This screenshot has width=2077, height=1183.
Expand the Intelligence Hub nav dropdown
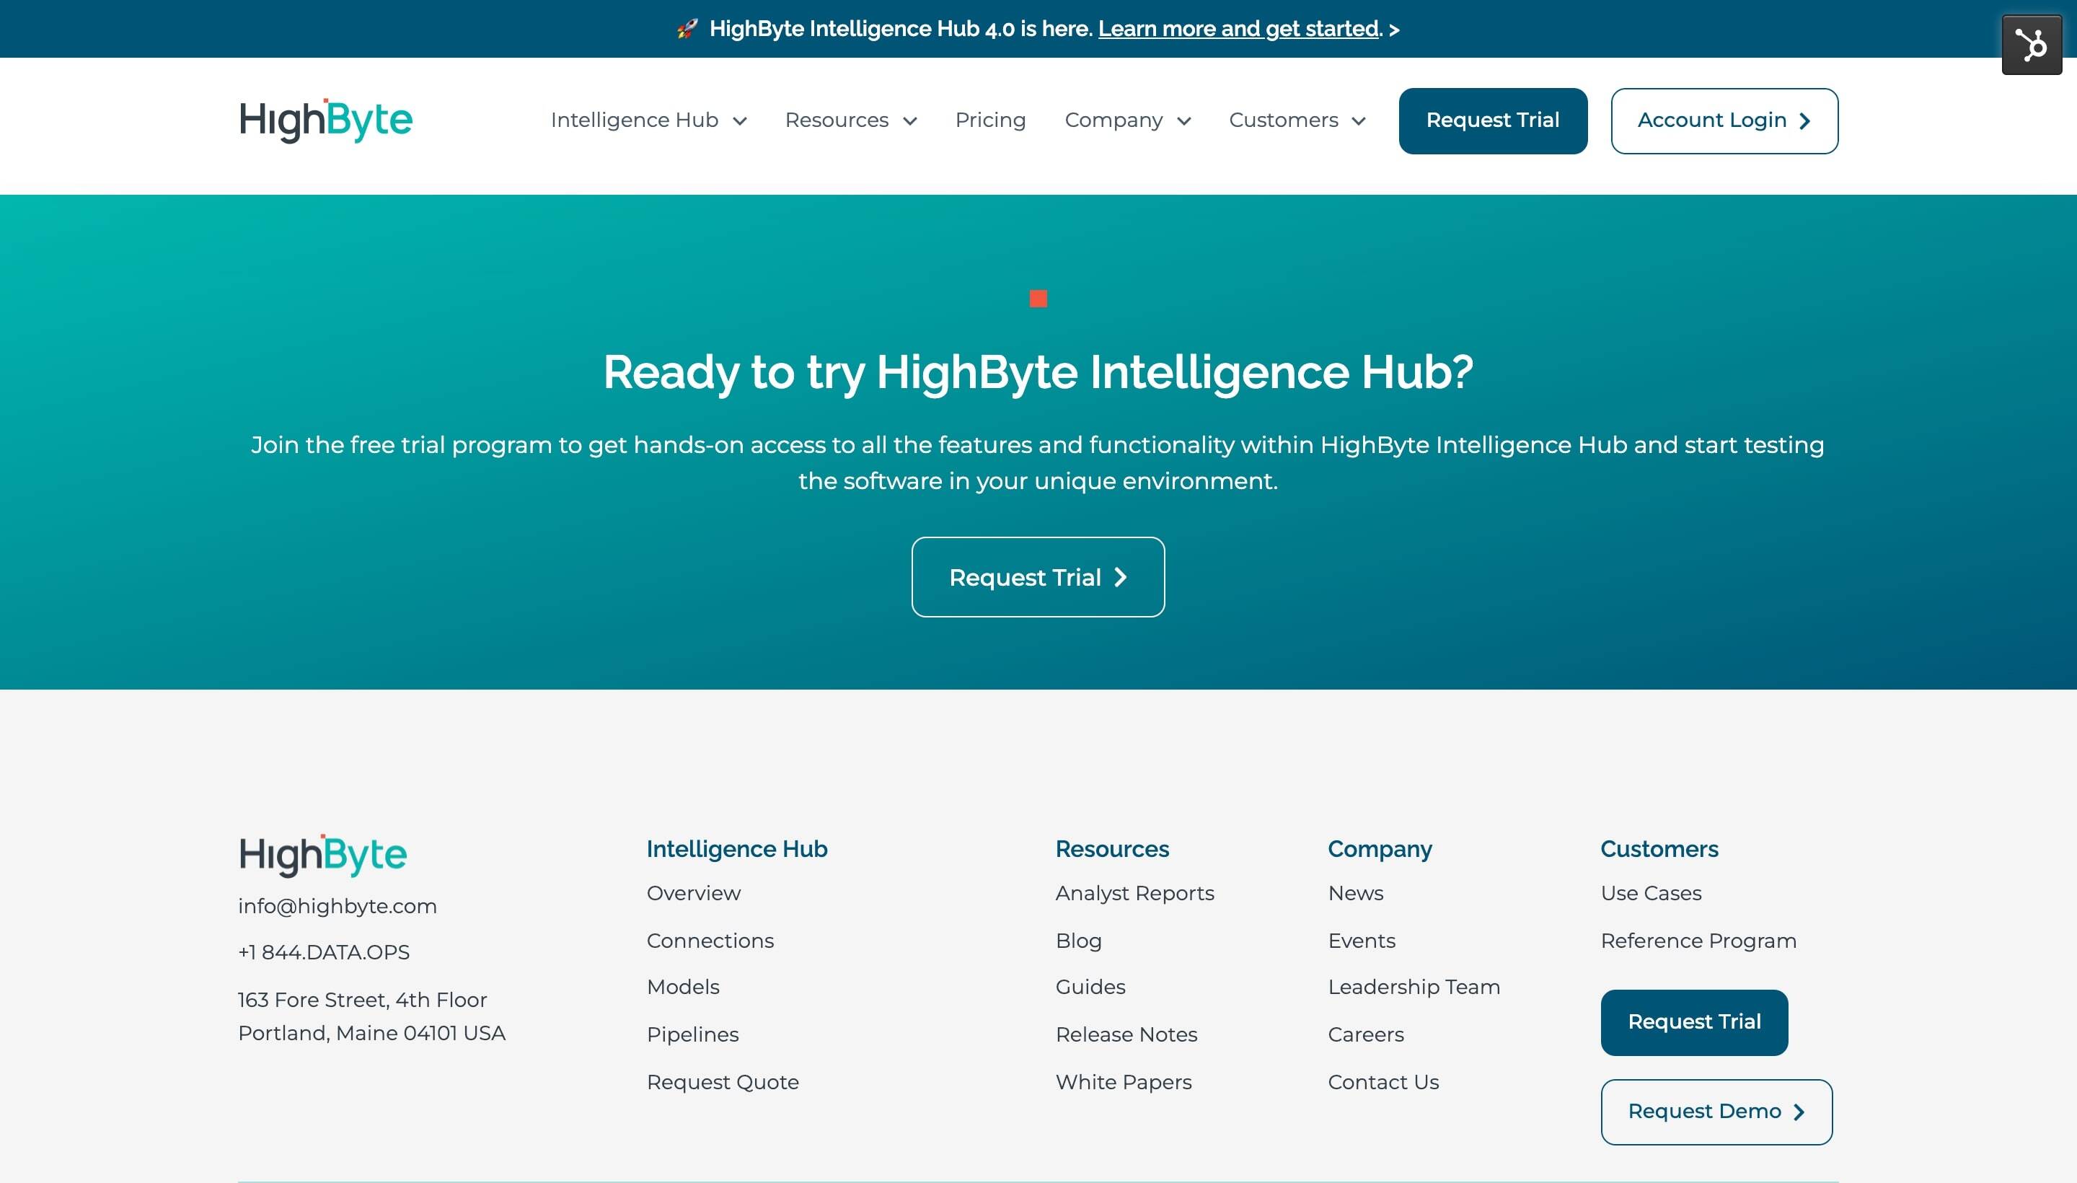[648, 120]
